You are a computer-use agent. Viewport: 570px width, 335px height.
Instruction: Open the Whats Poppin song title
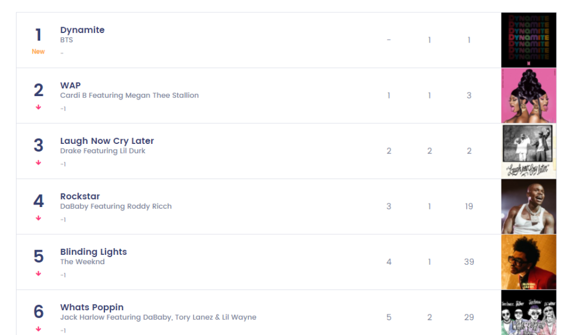[x=91, y=307]
